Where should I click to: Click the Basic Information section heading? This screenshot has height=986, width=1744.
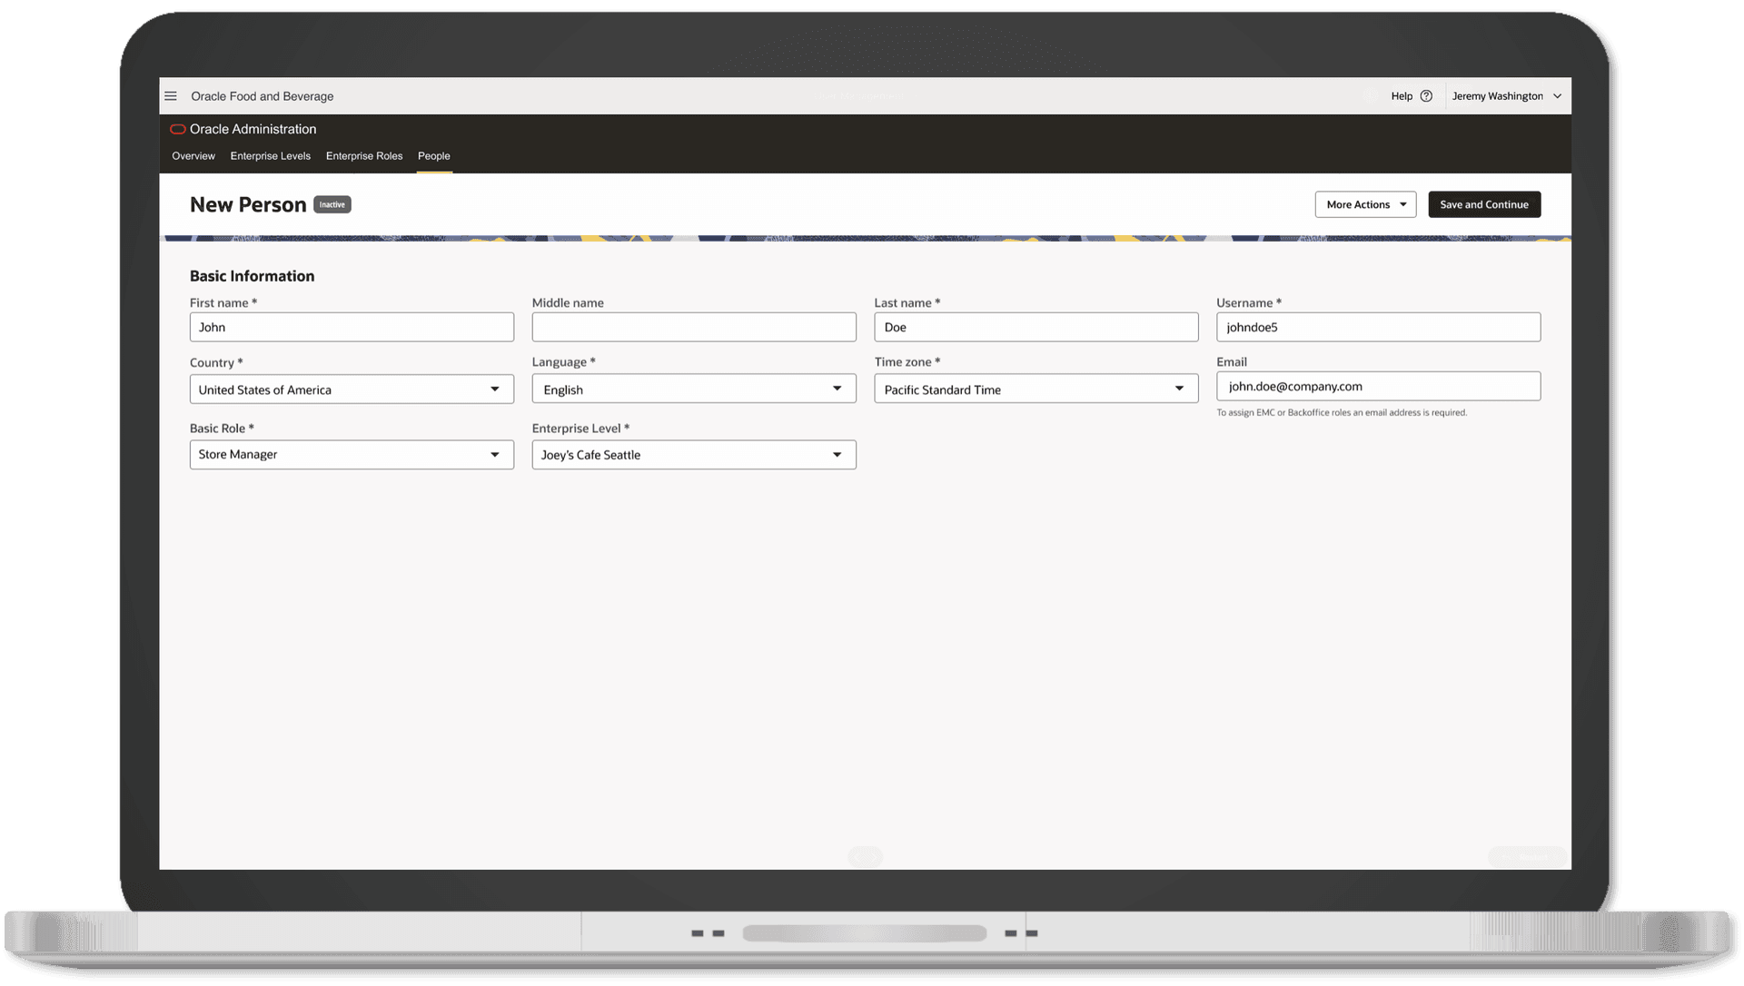click(252, 276)
